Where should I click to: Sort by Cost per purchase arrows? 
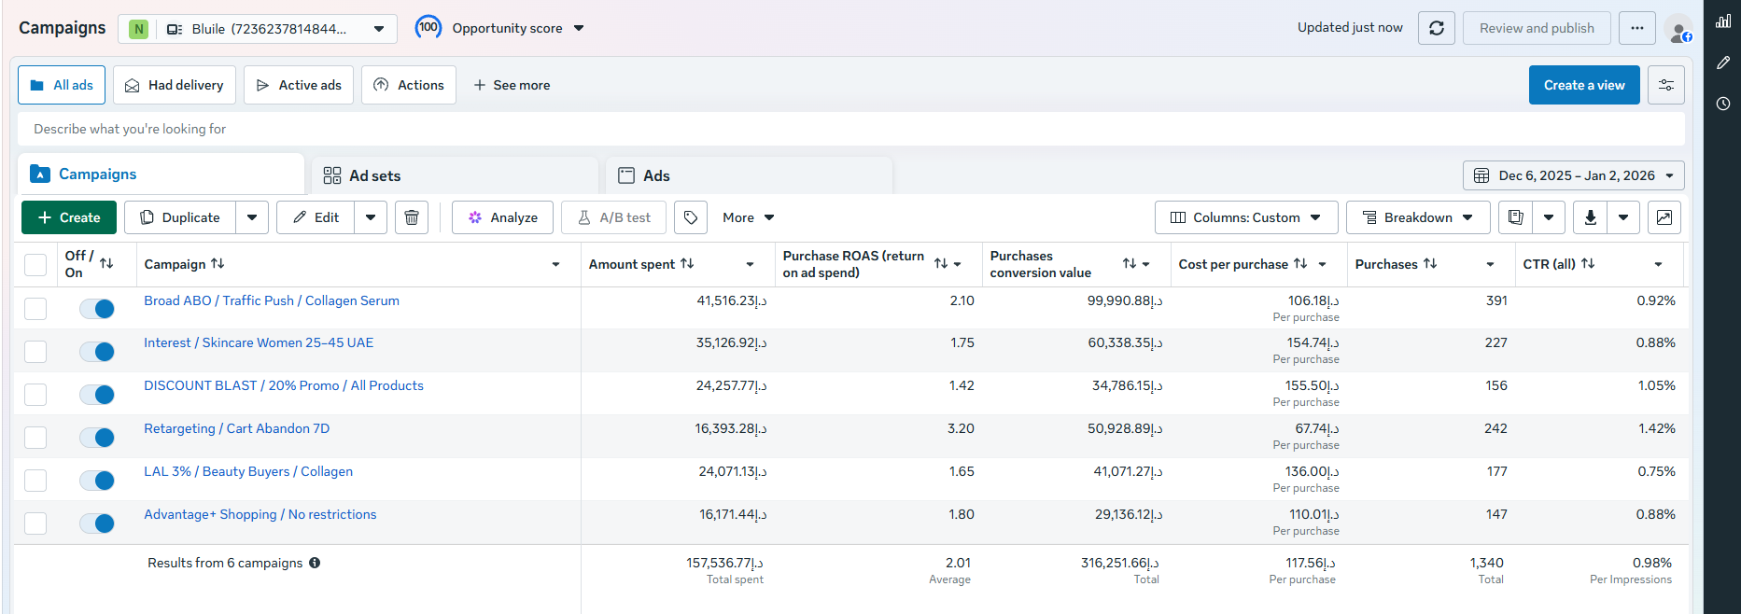pos(1300,264)
